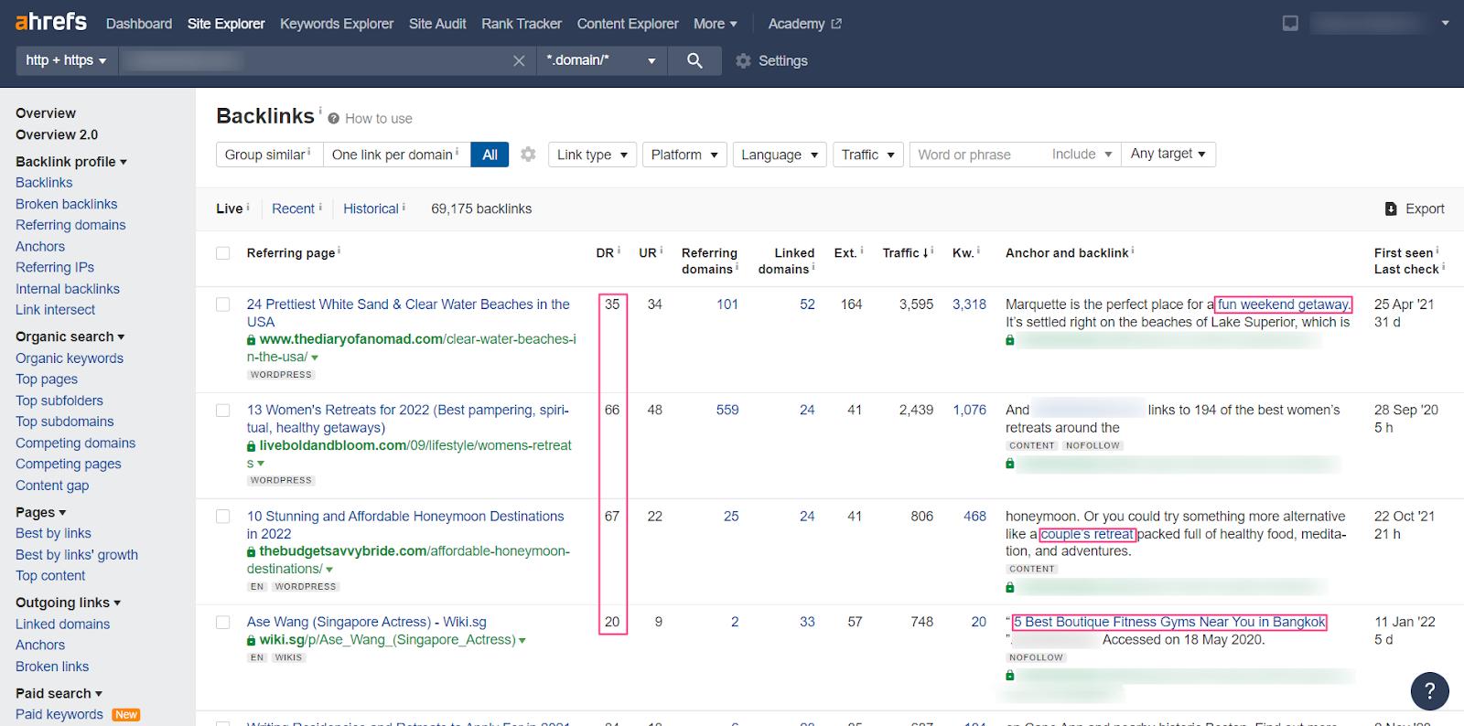
Task: Open Rank Tracker
Action: (522, 24)
